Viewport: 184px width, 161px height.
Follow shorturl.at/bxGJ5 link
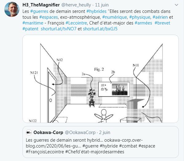[100, 29]
